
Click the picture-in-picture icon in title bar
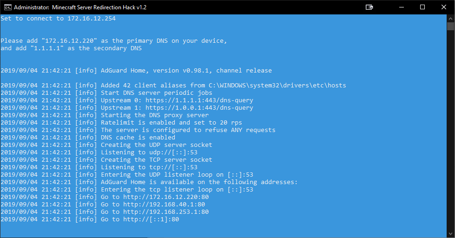pyautogui.click(x=369, y=7)
